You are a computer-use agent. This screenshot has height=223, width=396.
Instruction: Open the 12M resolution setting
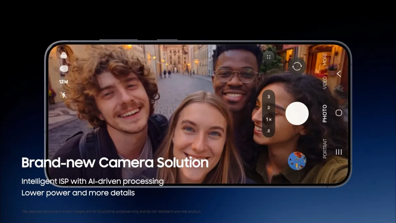click(x=63, y=82)
